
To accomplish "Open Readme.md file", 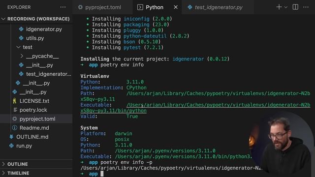I will coord(34,128).
